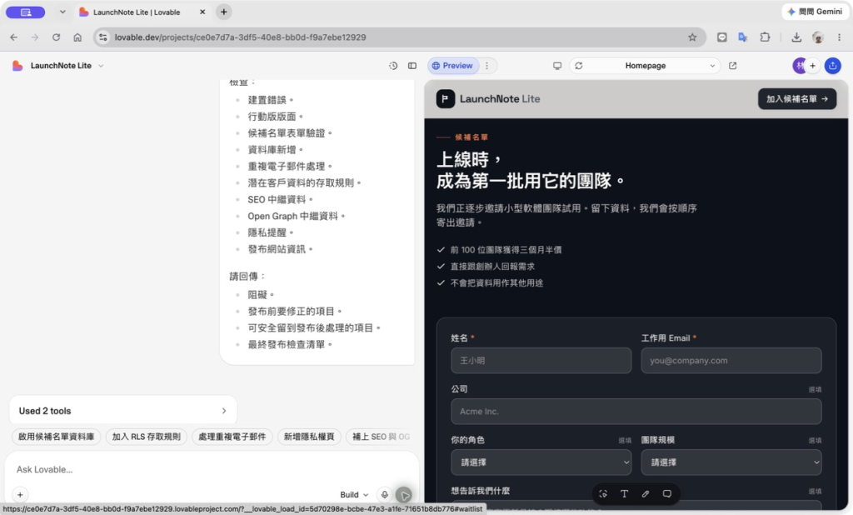This screenshot has width=853, height=515.
Task: Open Preview options three-dot menu
Action: coord(486,65)
